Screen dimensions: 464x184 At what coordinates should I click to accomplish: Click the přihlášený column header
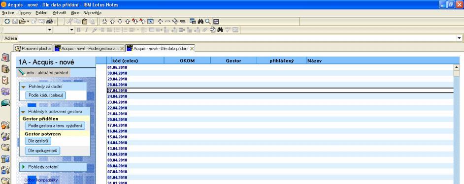tap(282, 61)
